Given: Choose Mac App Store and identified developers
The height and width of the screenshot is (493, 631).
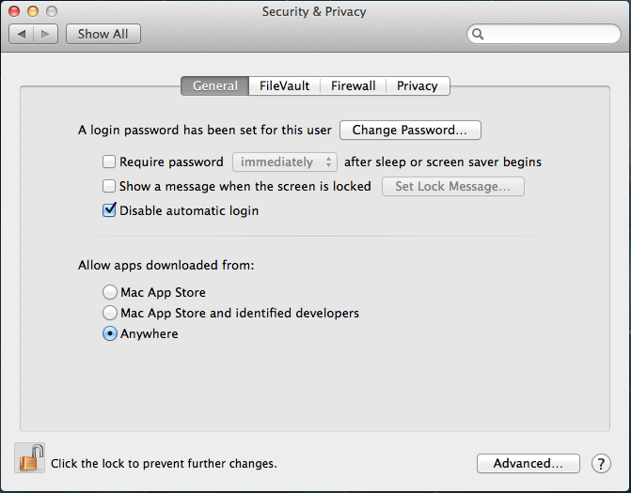Looking at the screenshot, I should (110, 313).
